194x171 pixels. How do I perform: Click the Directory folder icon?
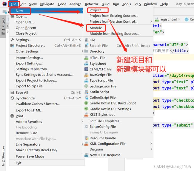86,51
